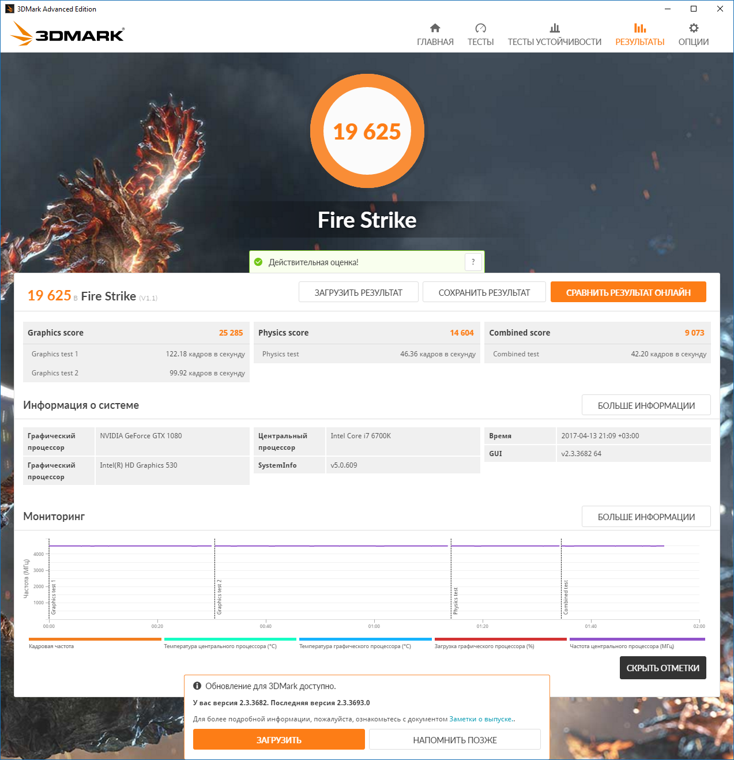Click SystemInfo version v5.0.609
This screenshot has width=734, height=760.
click(344, 465)
